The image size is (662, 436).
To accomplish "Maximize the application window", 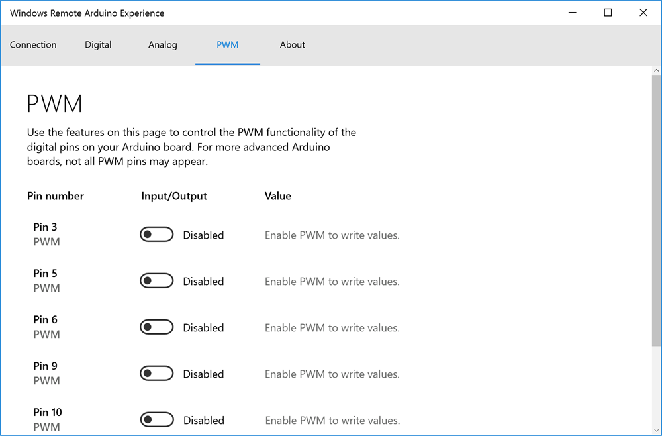I will click(x=608, y=13).
